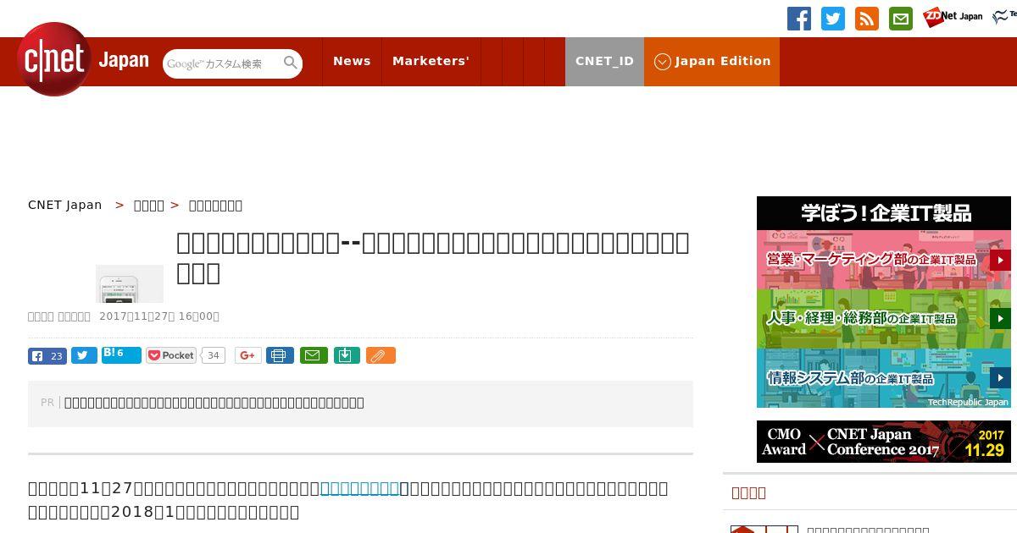Click the second-level breadcrumb category link
The image size is (1017, 533).
[x=149, y=205]
